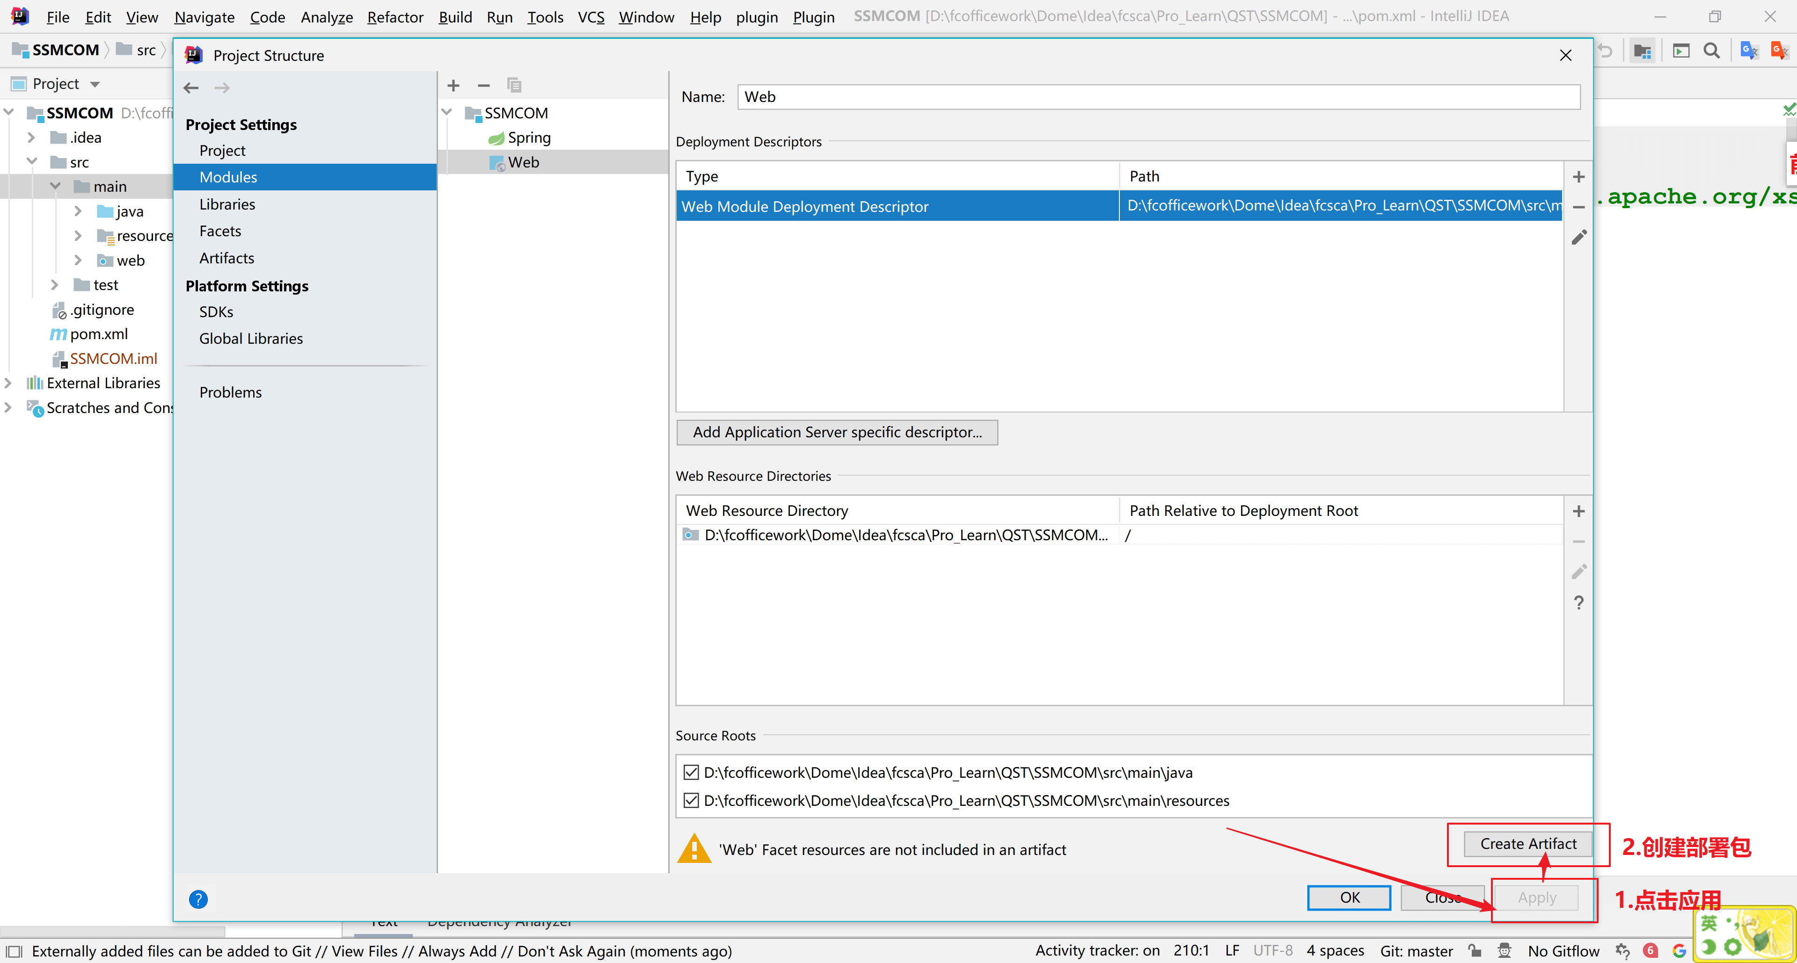Open help via the blue question icon
Screen dimensions: 1797x963
point(198,899)
